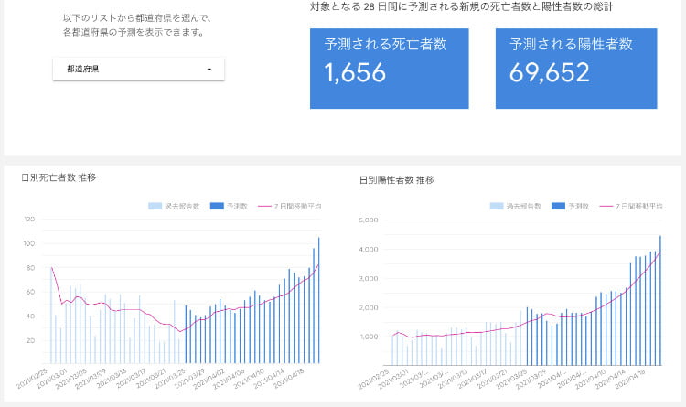Click the 1,656 predicted deaths value
686x407 pixels.
pyautogui.click(x=356, y=74)
